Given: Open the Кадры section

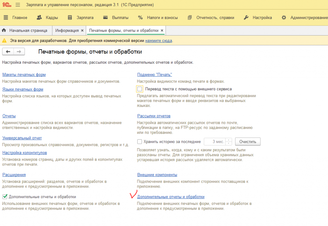Looking at the screenshot, I should tap(52, 18).
